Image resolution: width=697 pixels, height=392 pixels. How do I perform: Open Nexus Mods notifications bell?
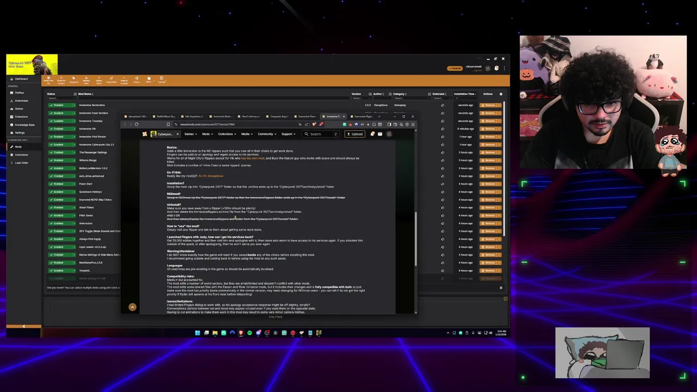tap(372, 134)
